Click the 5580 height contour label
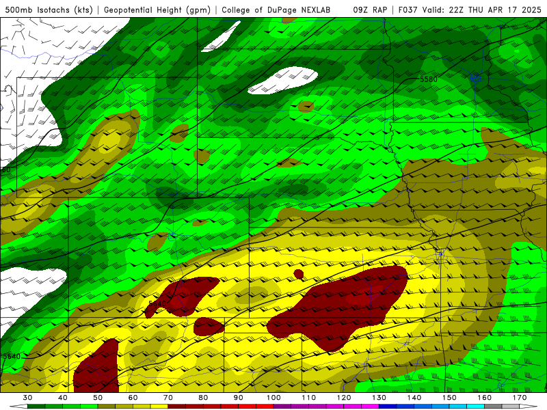This screenshot has width=547, height=410. [429, 79]
